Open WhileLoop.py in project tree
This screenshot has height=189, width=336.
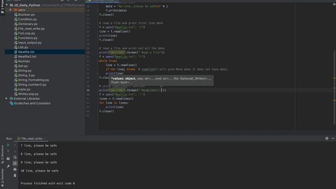pos(28,94)
